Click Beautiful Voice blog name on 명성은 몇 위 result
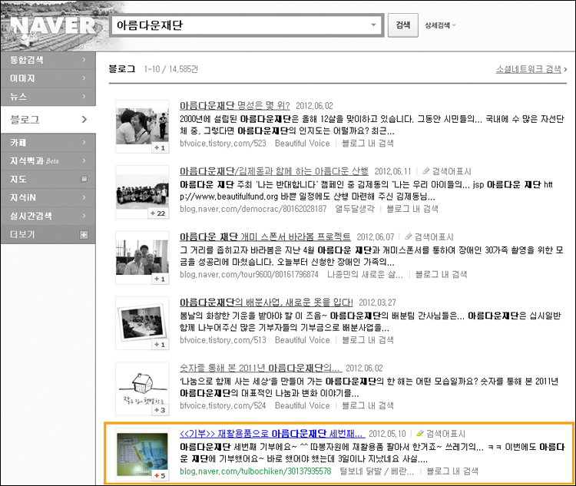Image resolution: width=576 pixels, height=486 pixels. point(303,144)
